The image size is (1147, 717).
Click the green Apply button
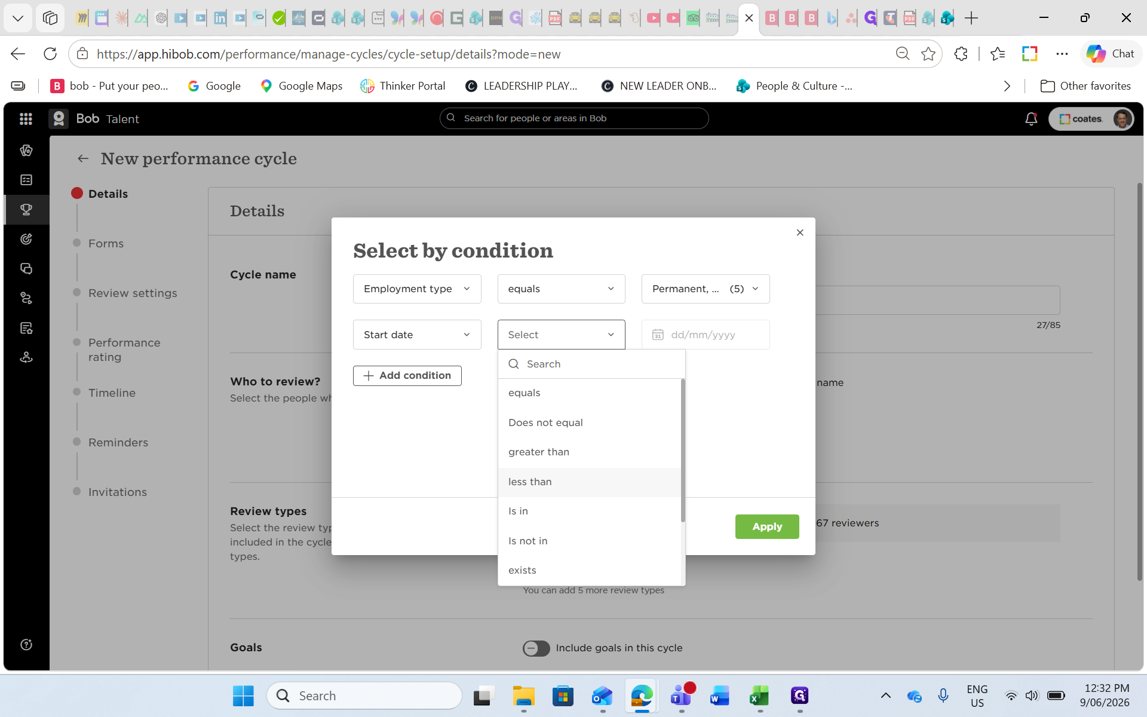(767, 527)
